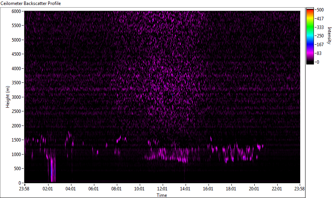
Task: Click the 417 marker on Intensity scale
Action: click(x=320, y=18)
